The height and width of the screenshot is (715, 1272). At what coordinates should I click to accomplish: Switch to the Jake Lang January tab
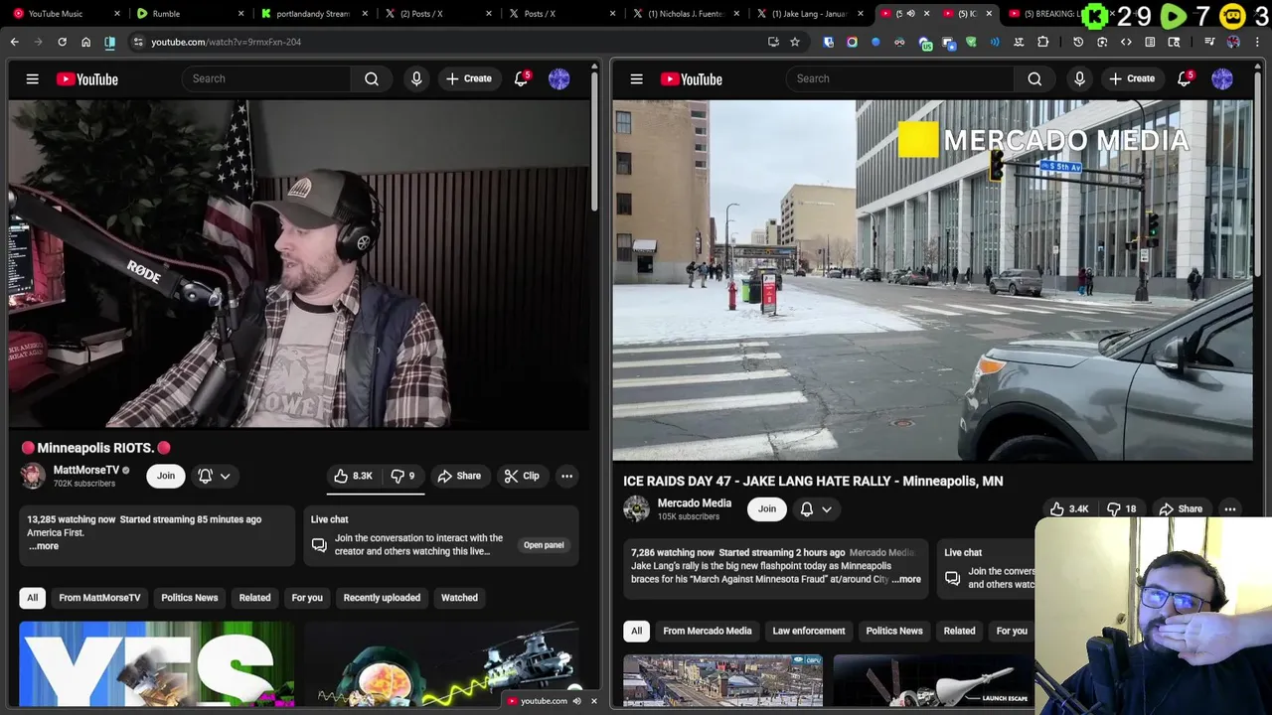[x=807, y=14]
